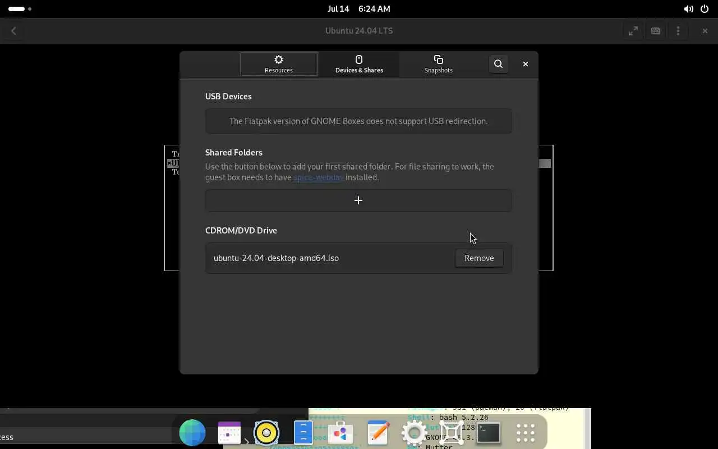Toggle fullscreen for the Ubuntu box
Screen dimensions: 718x449
(633, 31)
